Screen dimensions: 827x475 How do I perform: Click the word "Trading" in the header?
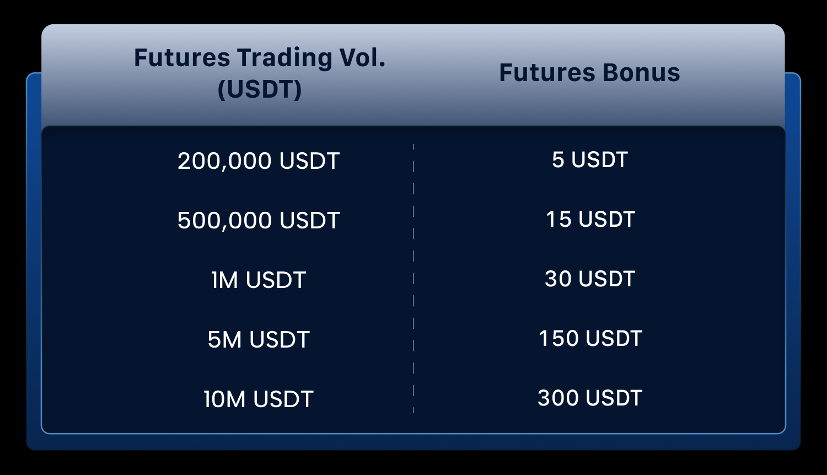(x=283, y=58)
